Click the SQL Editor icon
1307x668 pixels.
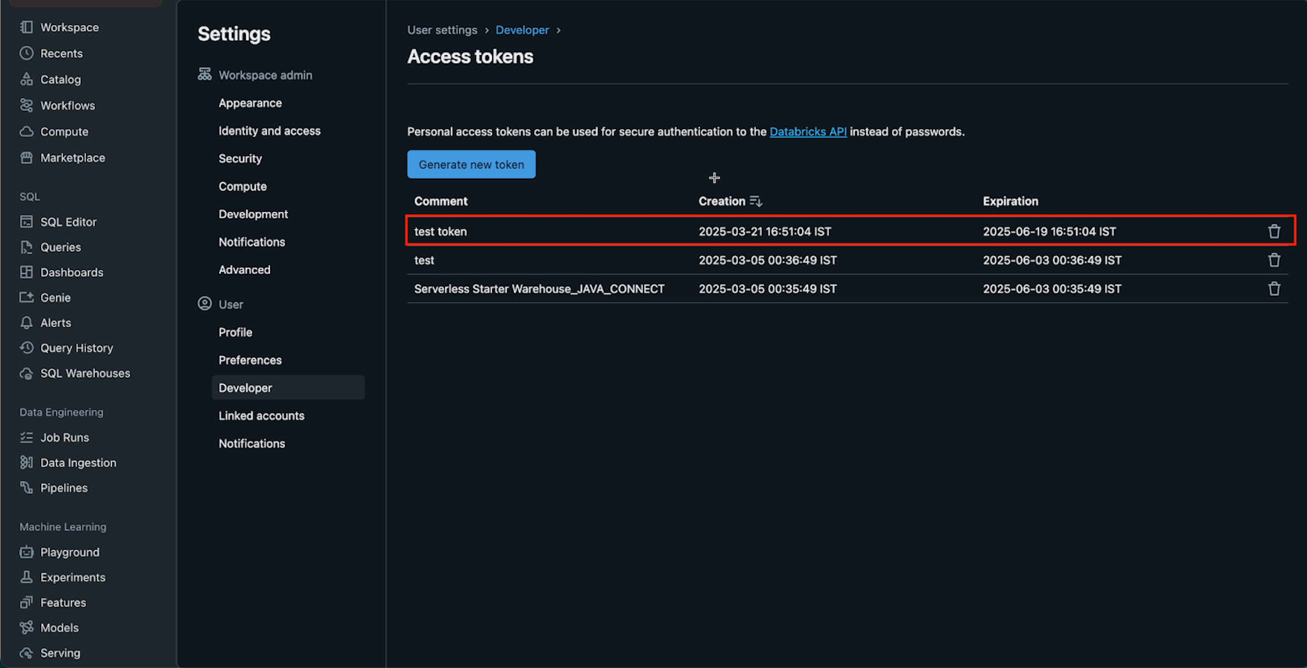tap(26, 222)
